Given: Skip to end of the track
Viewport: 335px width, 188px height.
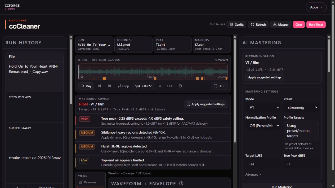Looking at the screenshot, I should tap(109, 86).
